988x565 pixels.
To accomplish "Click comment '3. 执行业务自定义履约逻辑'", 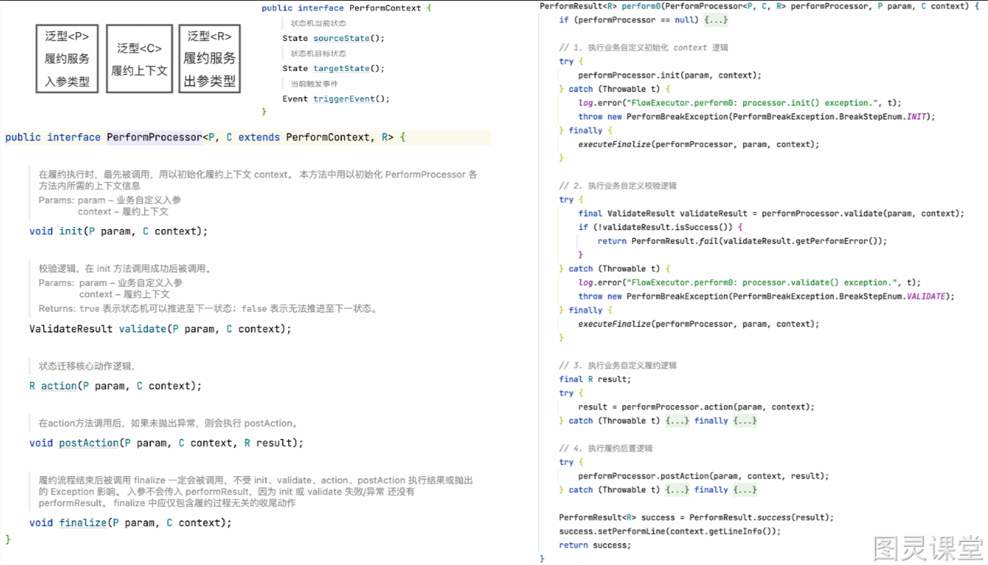I will click(618, 366).
